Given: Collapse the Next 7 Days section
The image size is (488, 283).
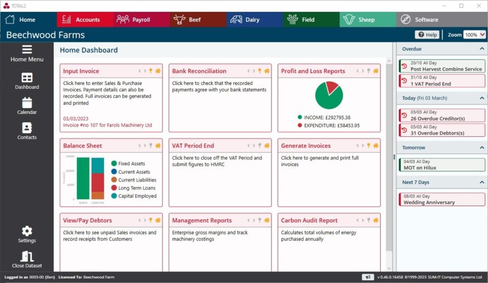Looking at the screenshot, I should [x=482, y=182].
